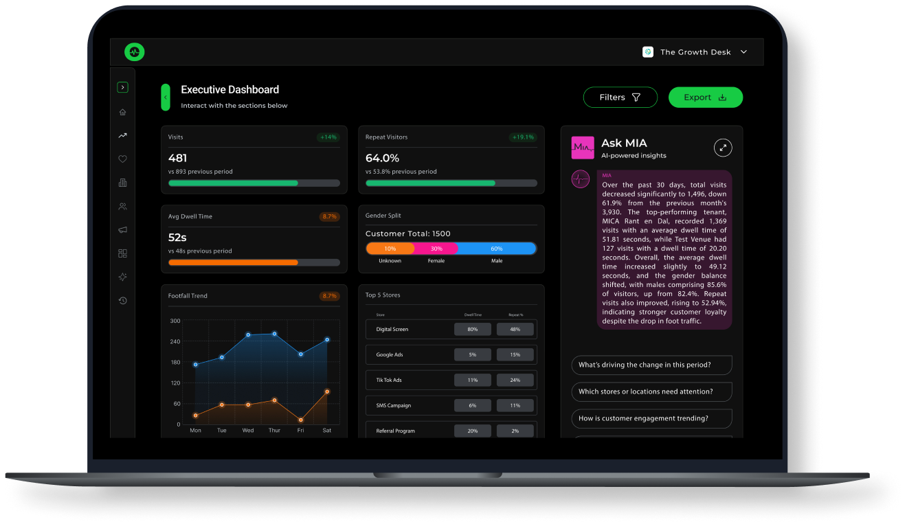Open the people group icon
This screenshot has width=907, height=524.
122,206
